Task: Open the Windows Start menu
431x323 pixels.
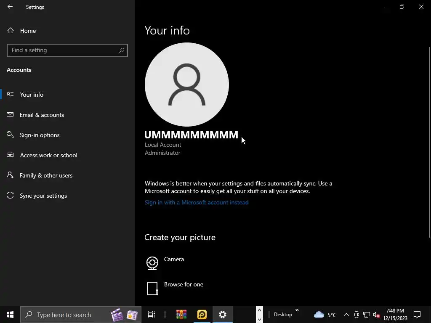Action: coord(10,315)
